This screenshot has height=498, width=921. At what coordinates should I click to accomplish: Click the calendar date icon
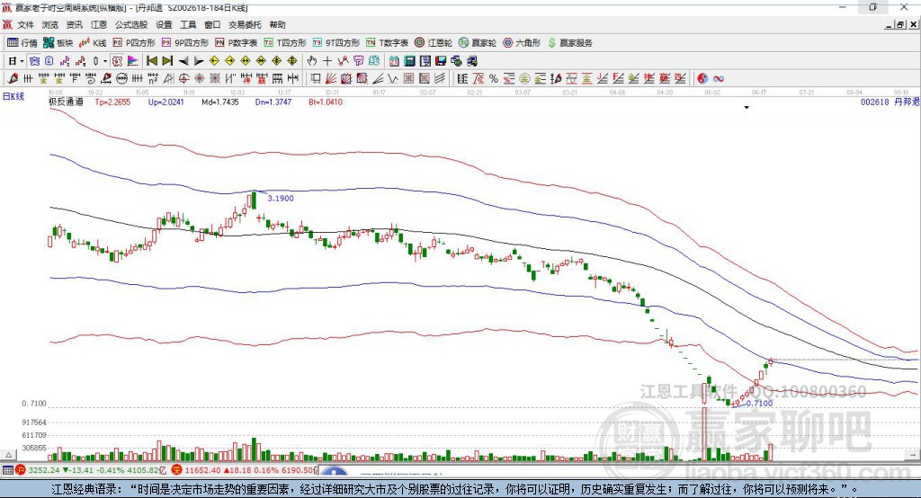[x=394, y=61]
